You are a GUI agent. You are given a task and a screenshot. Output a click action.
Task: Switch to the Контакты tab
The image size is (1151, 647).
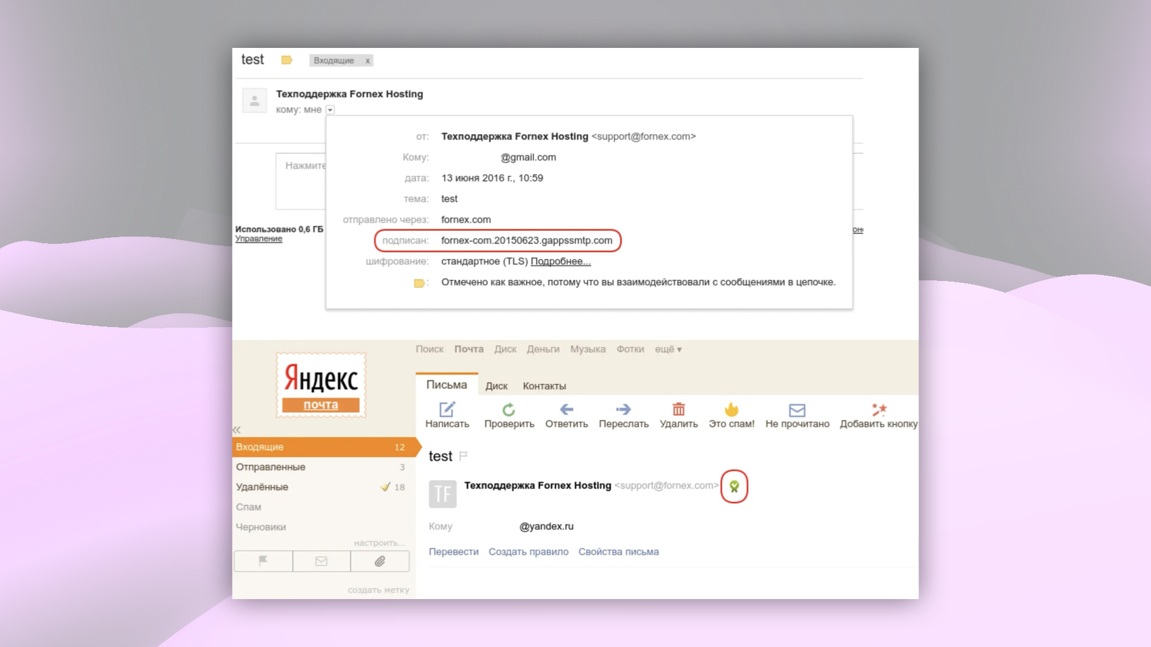(544, 386)
